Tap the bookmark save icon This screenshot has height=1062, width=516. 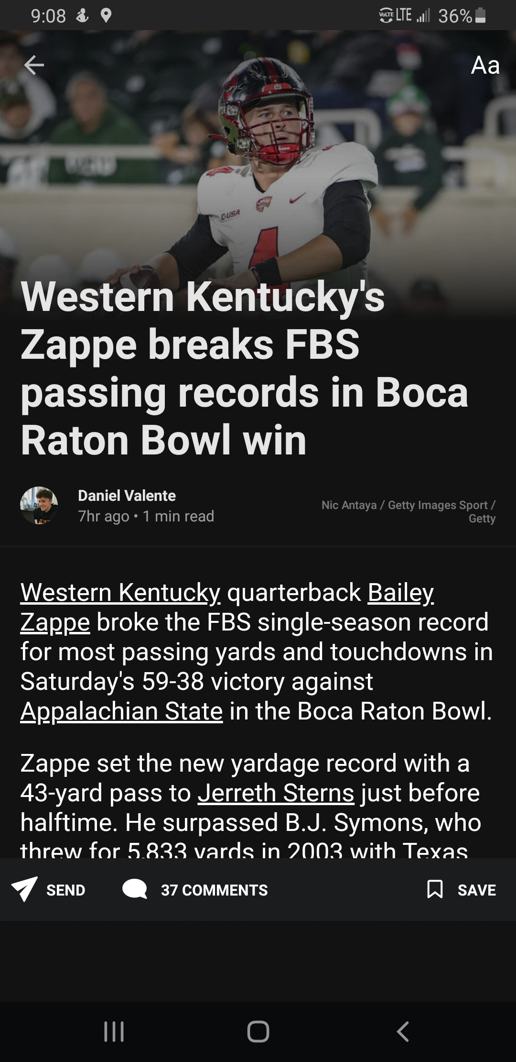(x=435, y=889)
